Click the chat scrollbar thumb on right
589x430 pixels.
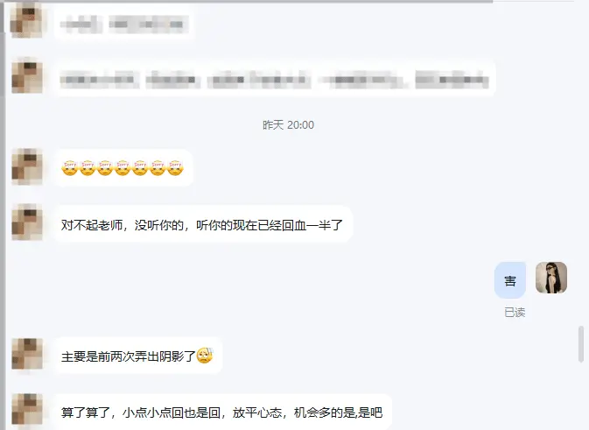[581, 344]
